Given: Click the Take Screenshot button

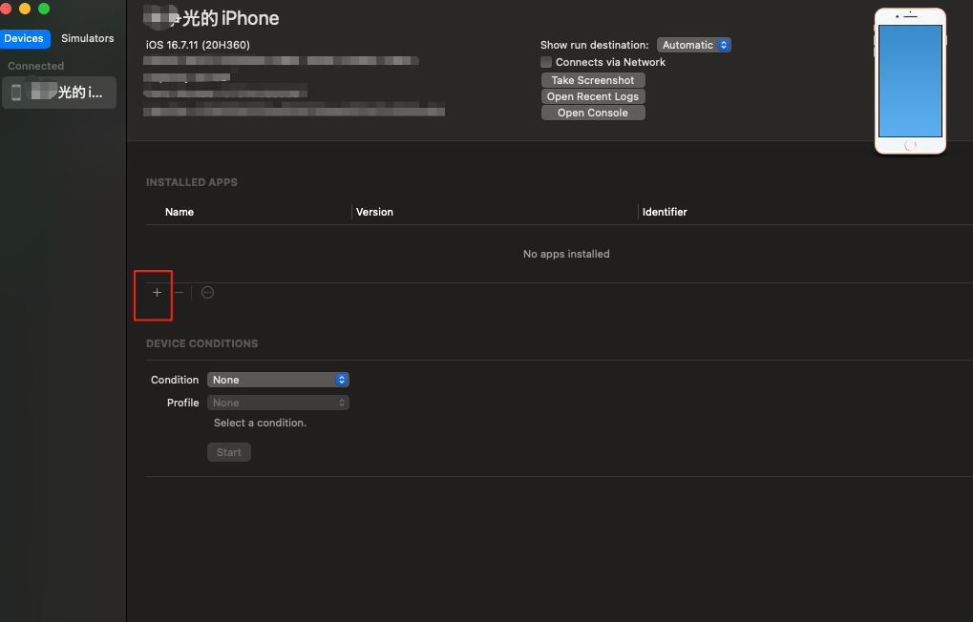Looking at the screenshot, I should [x=593, y=80].
